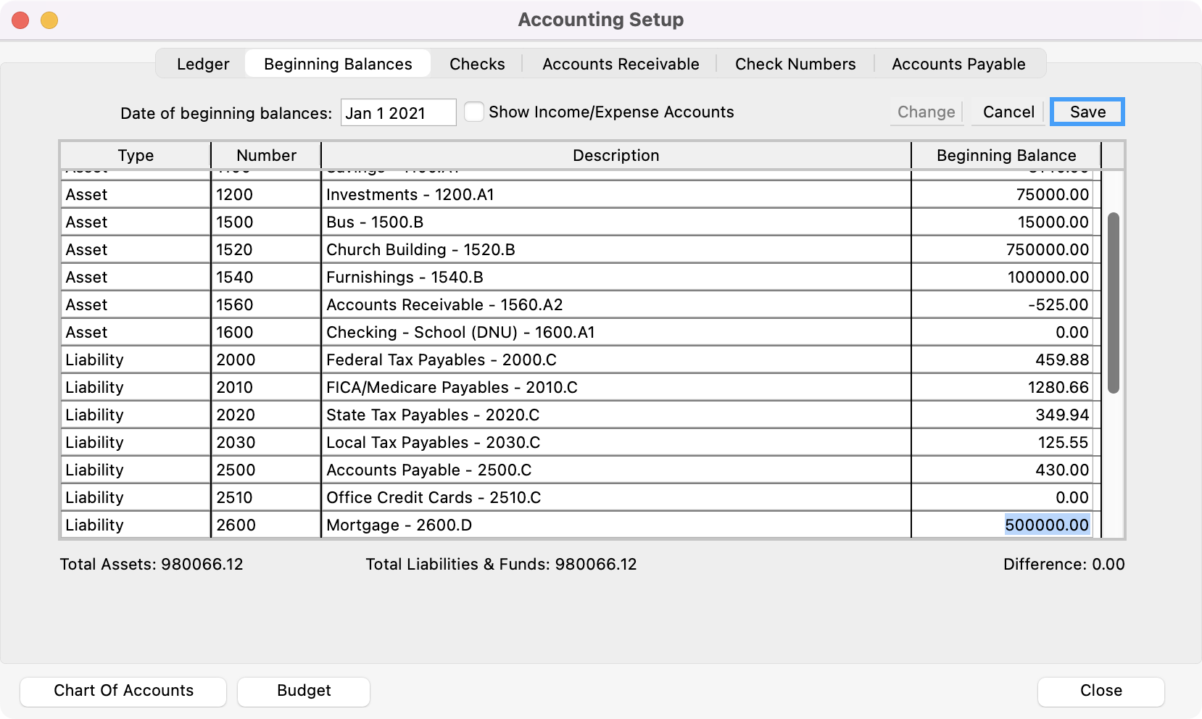
Task: Click the Budget button
Action: pos(303,691)
